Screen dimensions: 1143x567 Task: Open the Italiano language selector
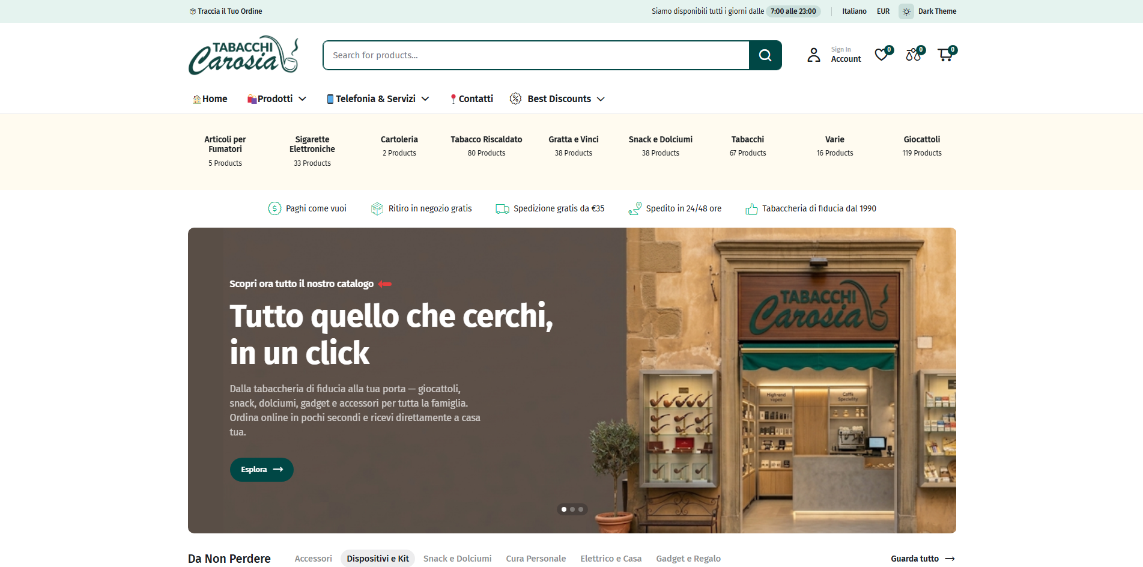[854, 11]
